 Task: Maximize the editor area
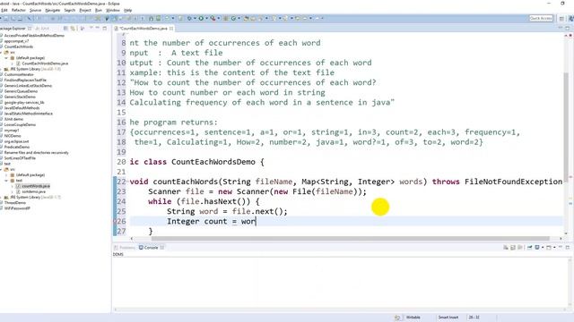point(568,28)
